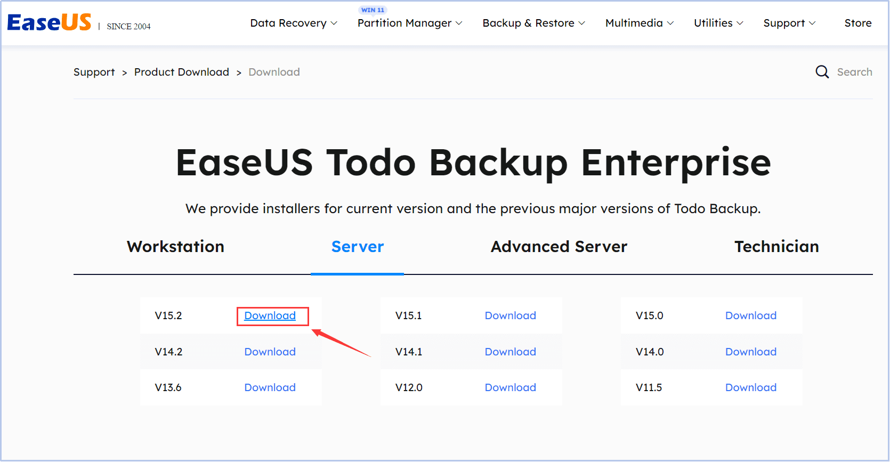The width and height of the screenshot is (890, 462).
Task: Download version V15.1 installer
Action: click(x=510, y=315)
